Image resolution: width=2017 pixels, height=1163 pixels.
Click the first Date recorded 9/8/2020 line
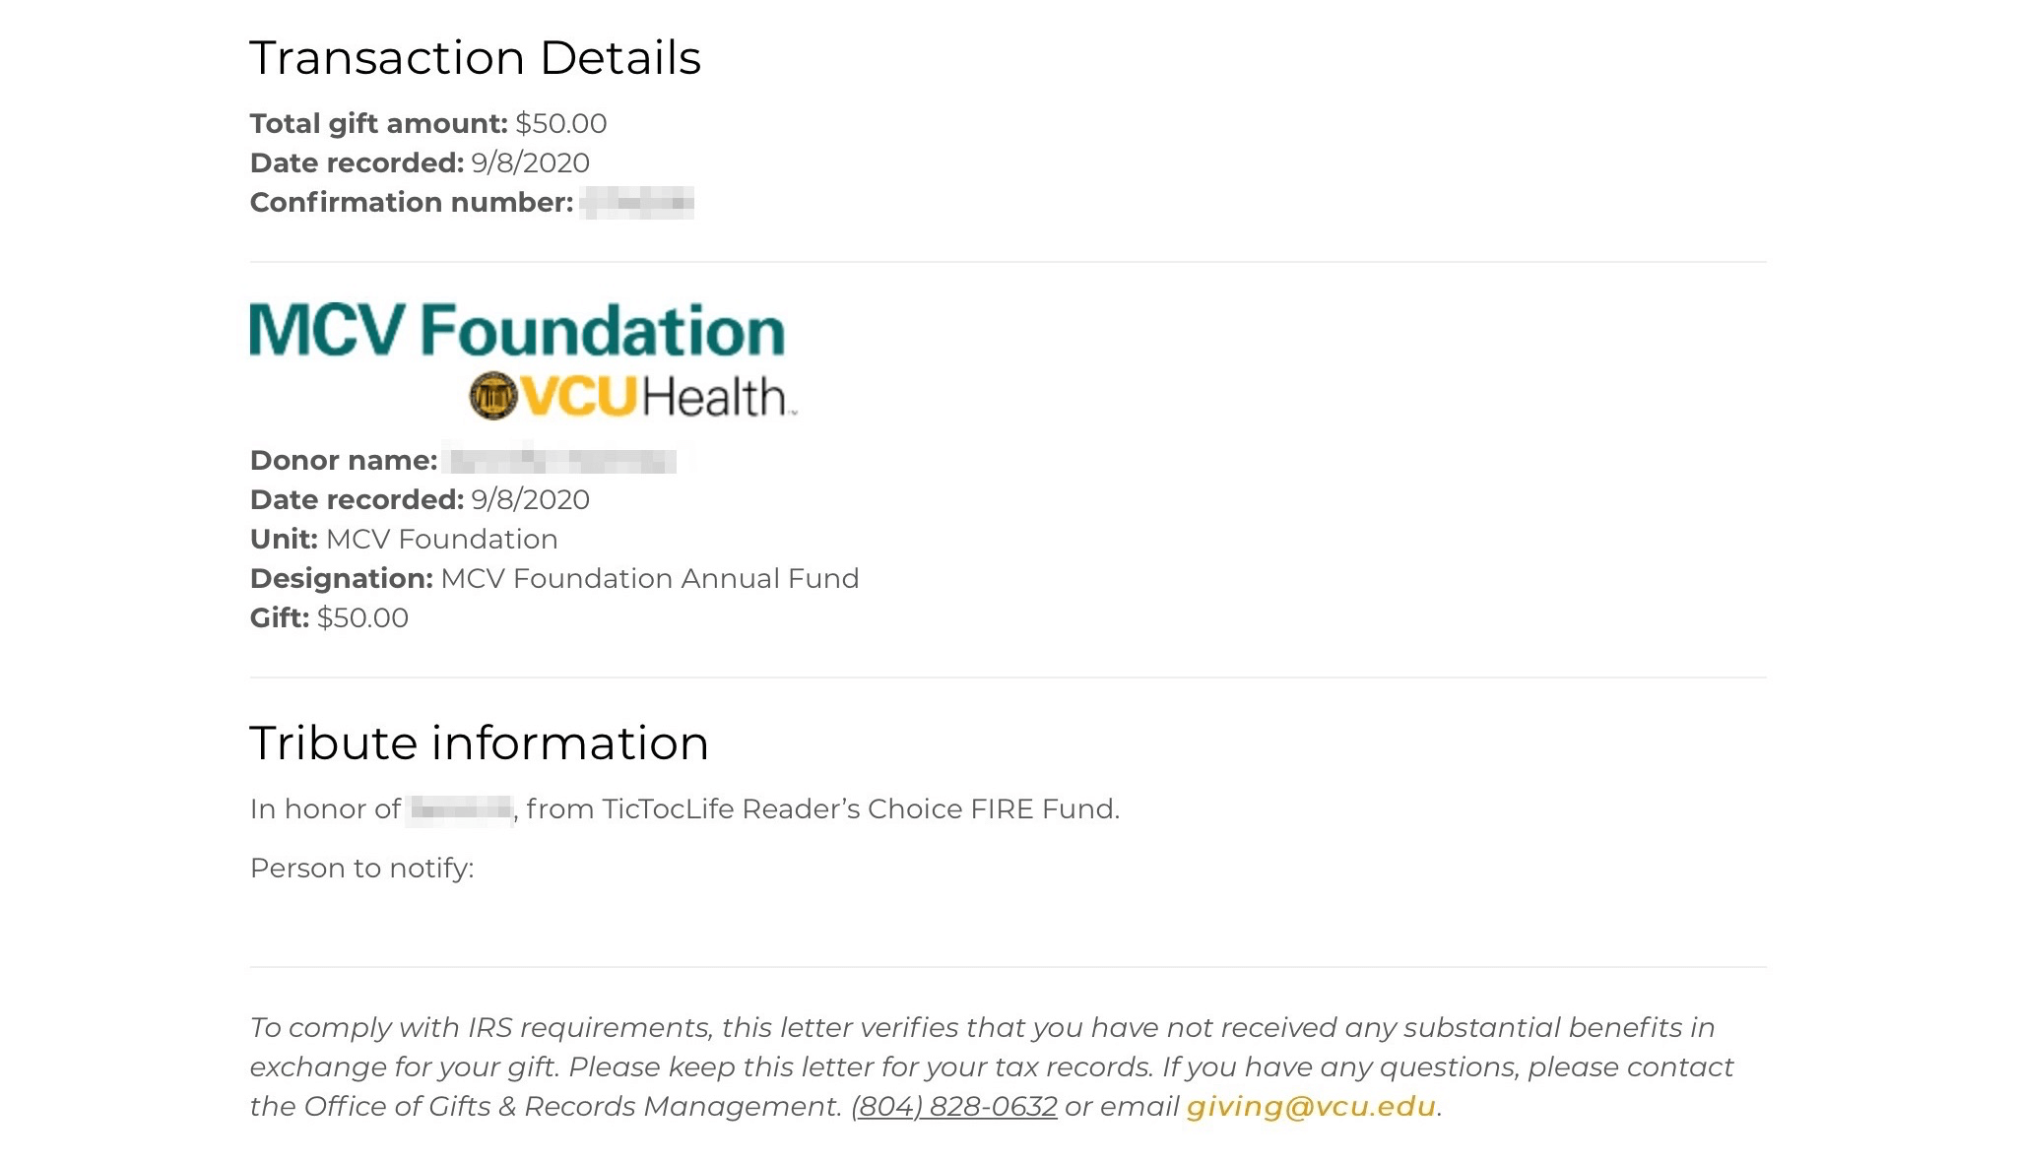click(420, 162)
